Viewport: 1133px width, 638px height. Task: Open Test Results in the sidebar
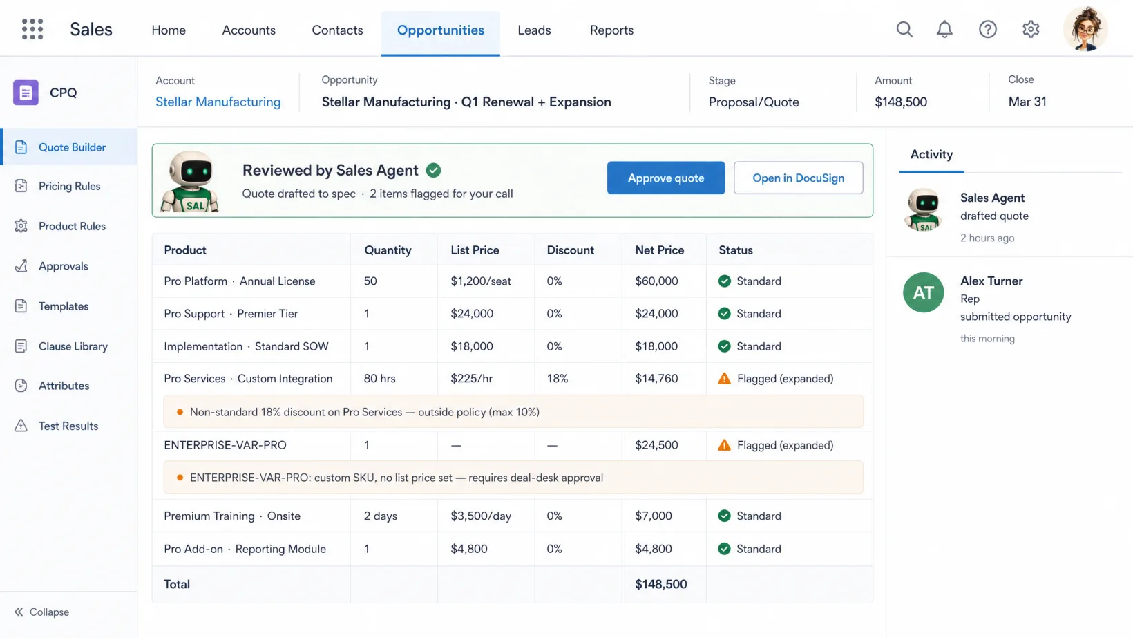click(68, 426)
